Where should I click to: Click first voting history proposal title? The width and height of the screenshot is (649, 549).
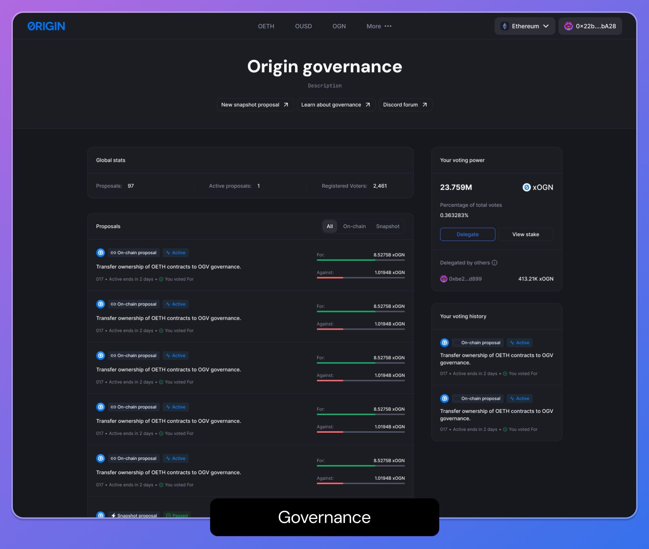click(496, 359)
